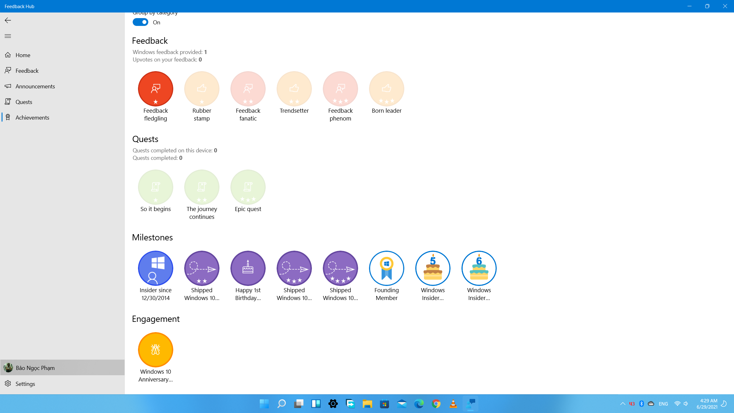734x413 pixels.
Task: Click The journey continues badge
Action: [x=202, y=187]
